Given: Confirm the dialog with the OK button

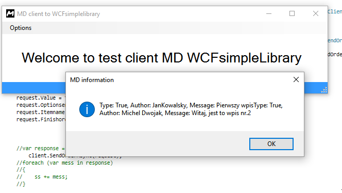Looking at the screenshot, I should [271, 144].
